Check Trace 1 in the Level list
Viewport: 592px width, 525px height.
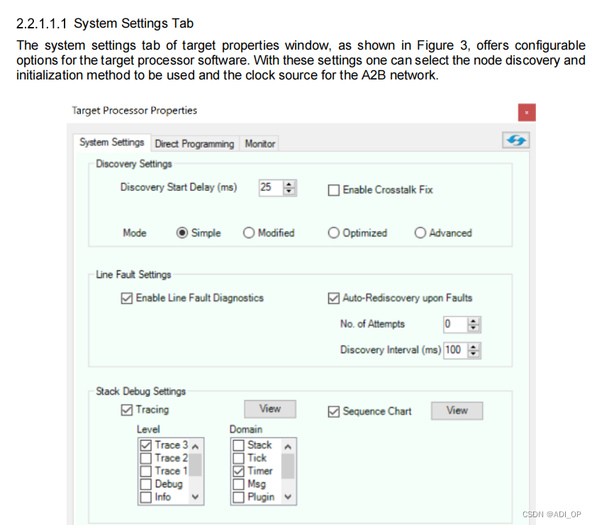click(x=146, y=471)
